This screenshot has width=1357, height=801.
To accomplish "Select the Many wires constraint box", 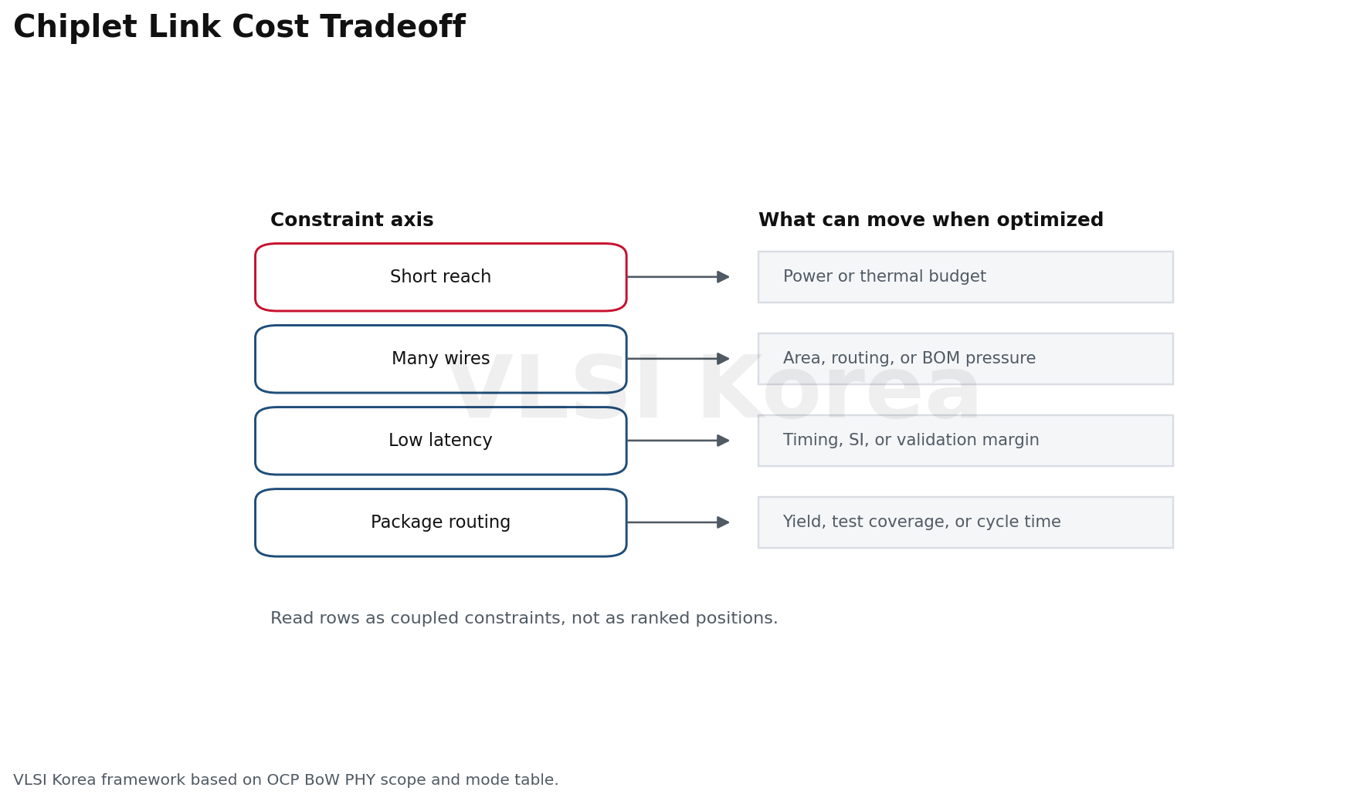I will click(440, 359).
